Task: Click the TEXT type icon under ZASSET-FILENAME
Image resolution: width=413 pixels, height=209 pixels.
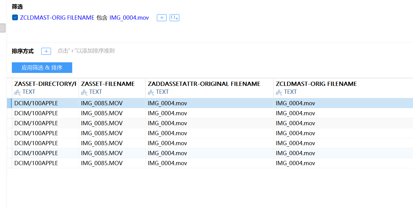Action: [84, 92]
